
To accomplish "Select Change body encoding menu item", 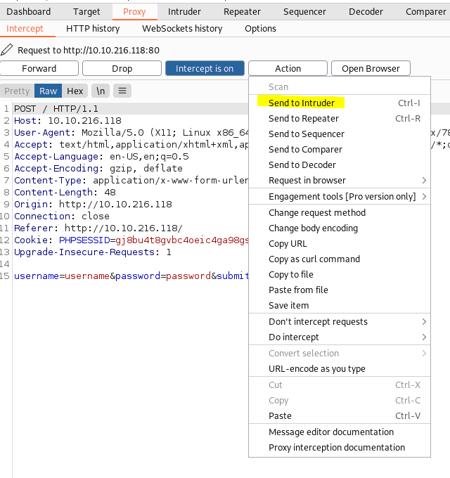I will [340, 228].
